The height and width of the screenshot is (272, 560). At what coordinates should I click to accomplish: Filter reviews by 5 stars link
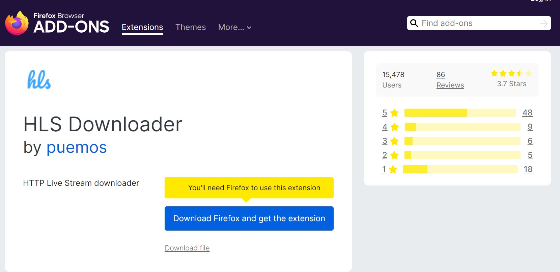[x=385, y=113]
